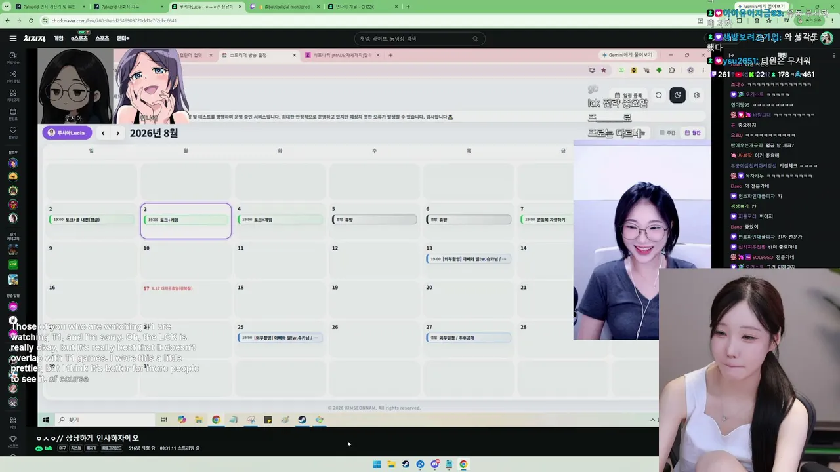Click the 전체방송 sidebar icon
Screen dimensions: 840x472
tap(12, 58)
